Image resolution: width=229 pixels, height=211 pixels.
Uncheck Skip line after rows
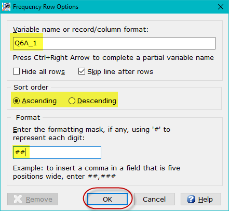[x=82, y=71]
